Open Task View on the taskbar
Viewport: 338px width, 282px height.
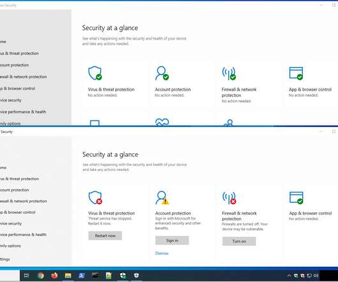coord(26,276)
